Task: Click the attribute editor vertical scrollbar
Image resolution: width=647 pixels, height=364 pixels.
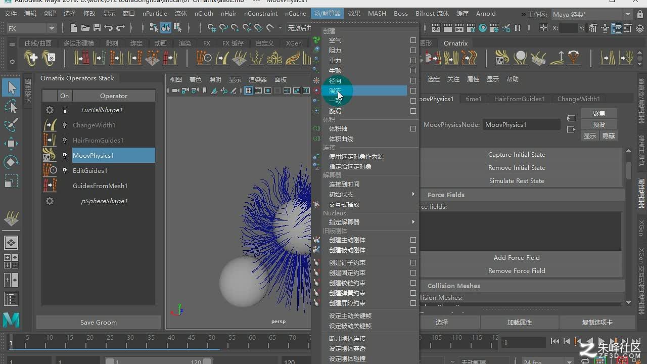Action: point(628,171)
